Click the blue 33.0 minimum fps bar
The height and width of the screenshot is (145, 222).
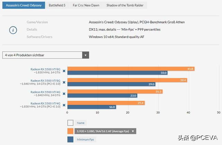[117, 73]
